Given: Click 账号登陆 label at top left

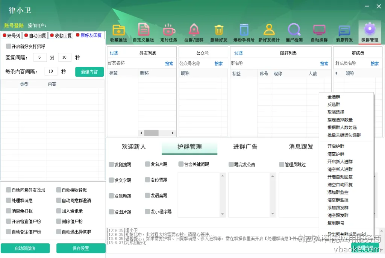Looking at the screenshot, I should tap(14, 26).
